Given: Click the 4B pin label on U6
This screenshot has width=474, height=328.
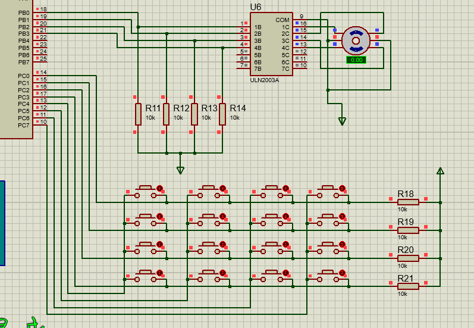Looking at the screenshot, I should 258,48.
